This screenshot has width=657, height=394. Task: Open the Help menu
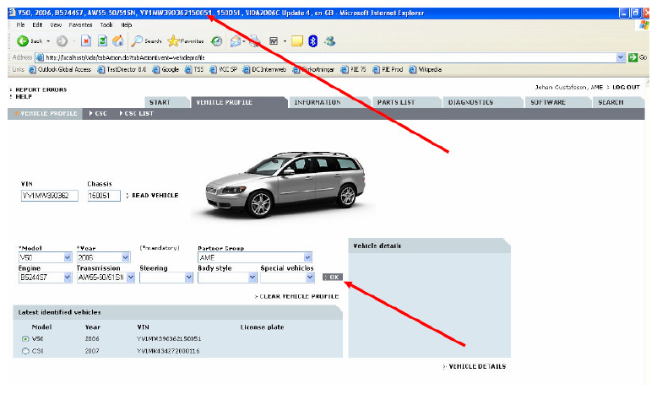(x=127, y=24)
